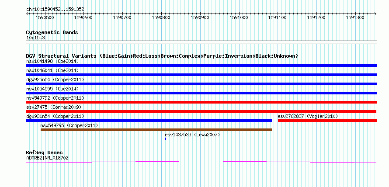Click ruler position 1590800
The width and height of the screenshot is (389, 187).
click(161, 17)
